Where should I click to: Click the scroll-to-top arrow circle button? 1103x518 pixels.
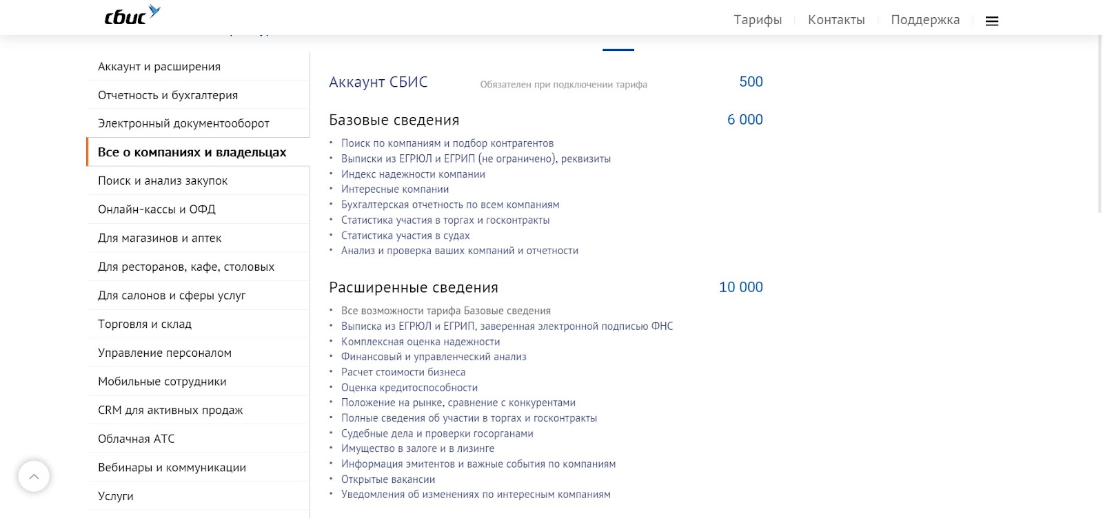pyautogui.click(x=34, y=476)
